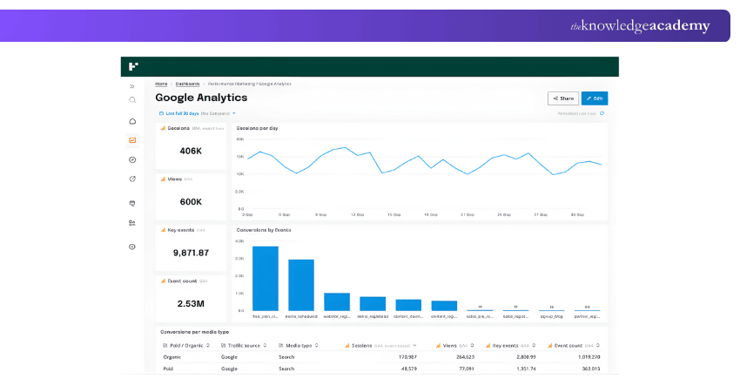Click the Event count column Google Analytics icon
The width and height of the screenshot is (740, 392).
tap(550, 346)
